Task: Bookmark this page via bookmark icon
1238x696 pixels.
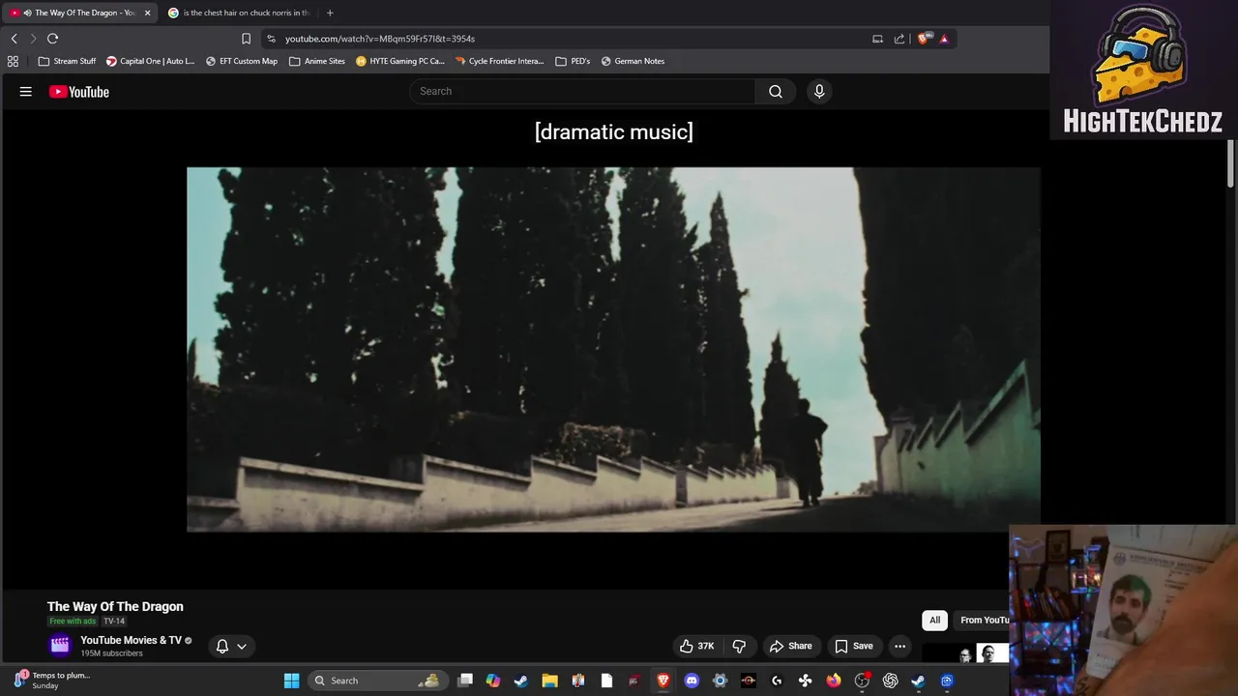Action: [x=246, y=39]
